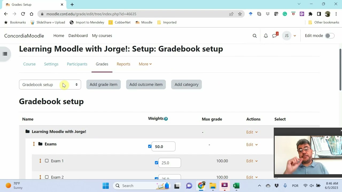Open the CobberNet bookmark
The height and width of the screenshot is (192, 342).
pyautogui.click(x=119, y=22)
